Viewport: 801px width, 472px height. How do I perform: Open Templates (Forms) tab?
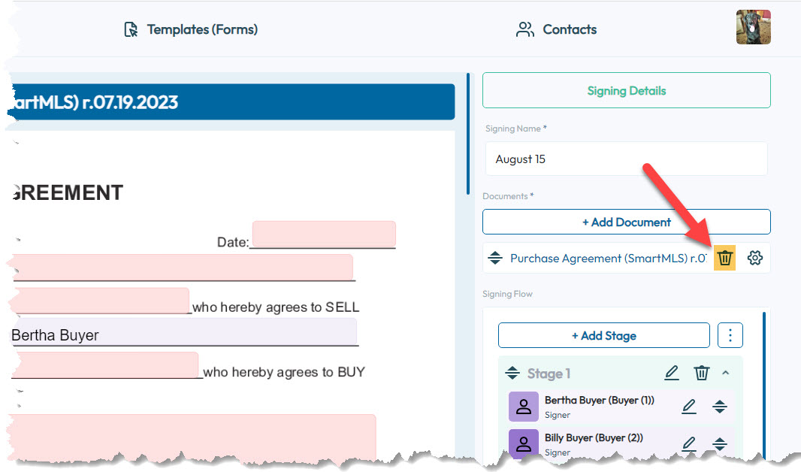191,29
